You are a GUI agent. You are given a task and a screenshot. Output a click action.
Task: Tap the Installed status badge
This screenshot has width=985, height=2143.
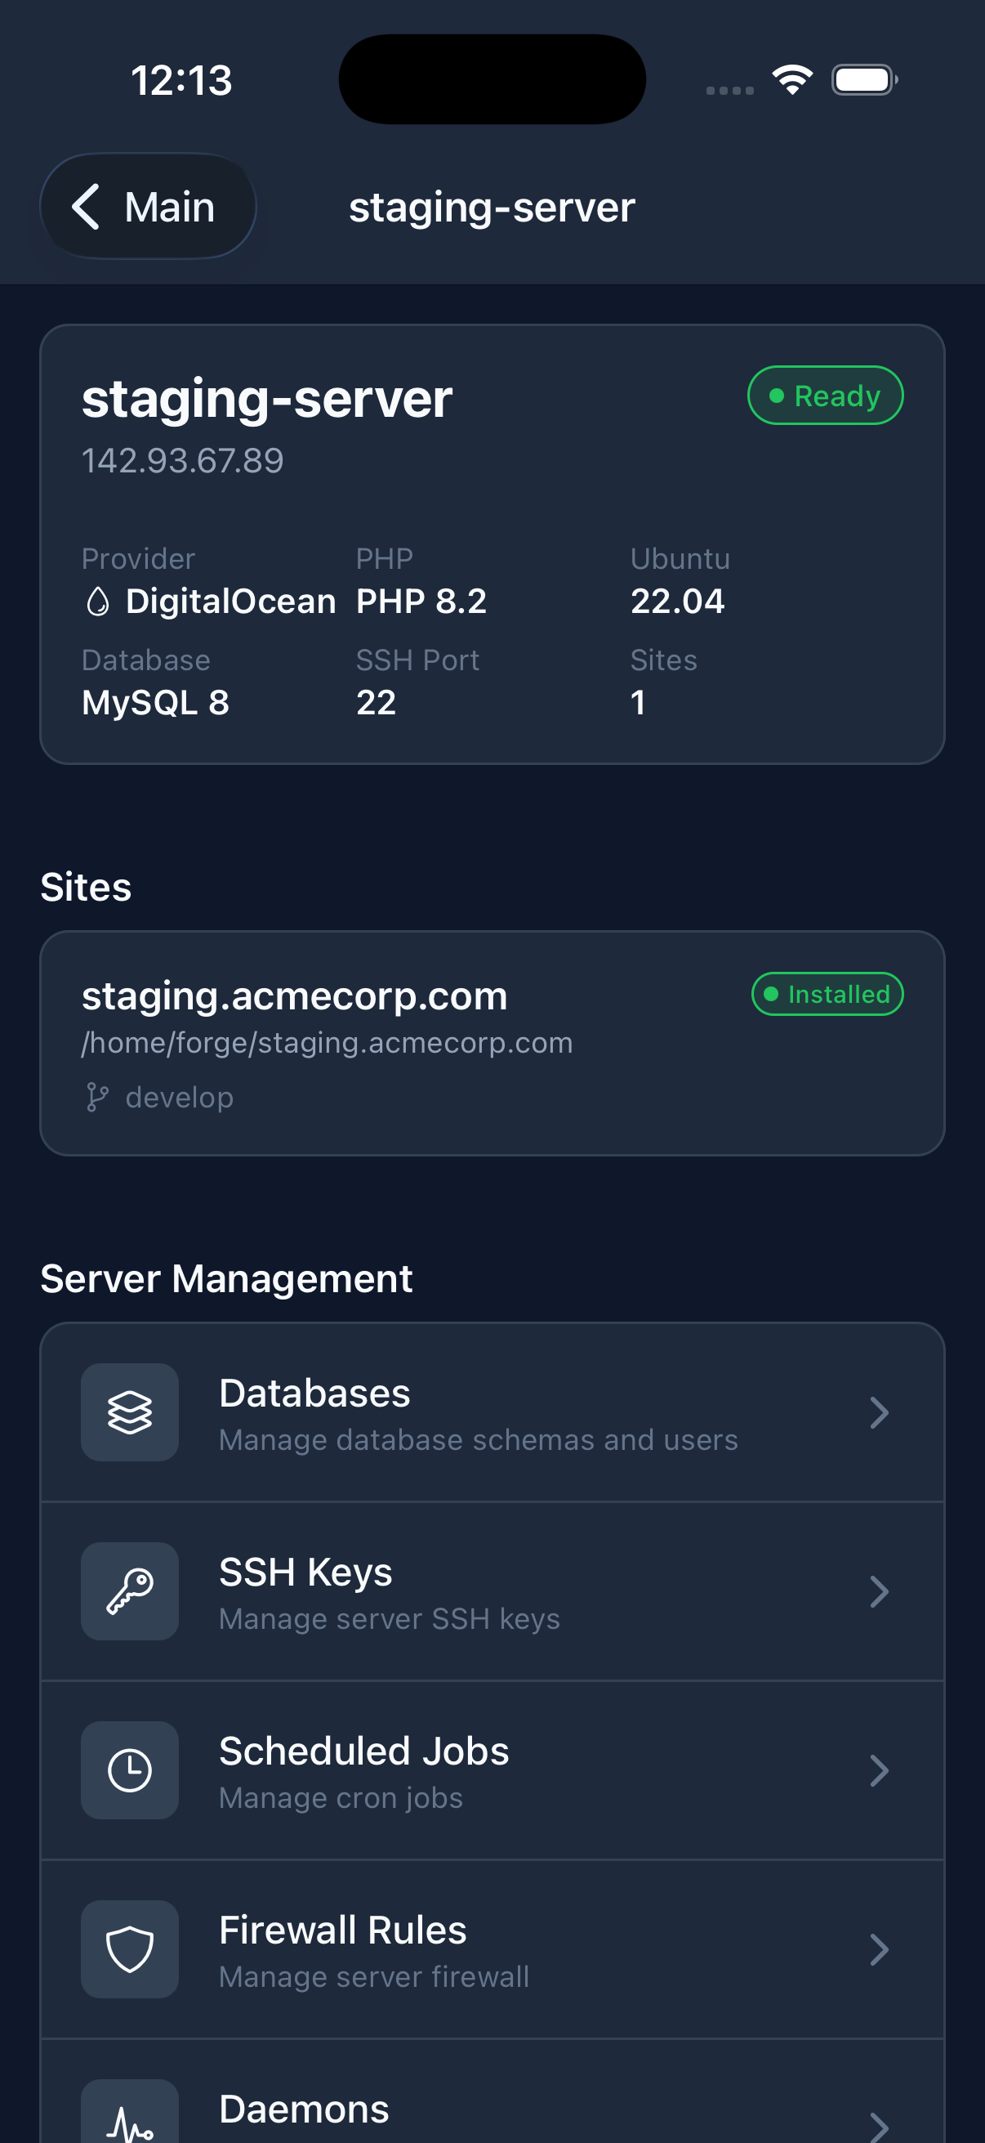[827, 994]
